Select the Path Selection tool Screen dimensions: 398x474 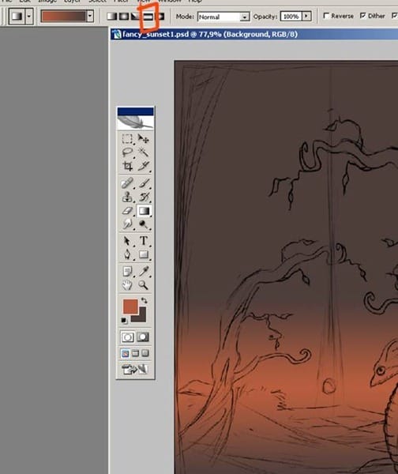tap(127, 241)
